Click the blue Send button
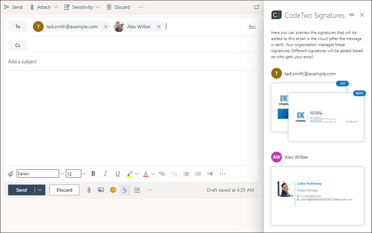Screen dimensions: 372x233 point(22,190)
